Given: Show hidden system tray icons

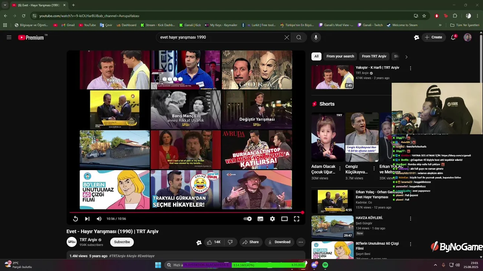Looking at the screenshot, I should tap(435, 265).
